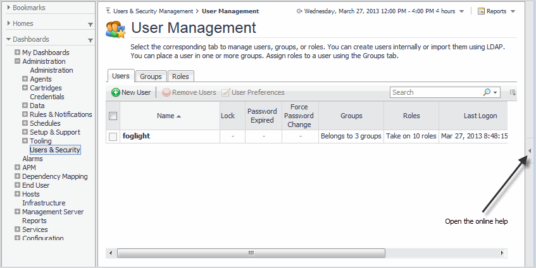
Task: Click the New User button
Action: pos(131,92)
